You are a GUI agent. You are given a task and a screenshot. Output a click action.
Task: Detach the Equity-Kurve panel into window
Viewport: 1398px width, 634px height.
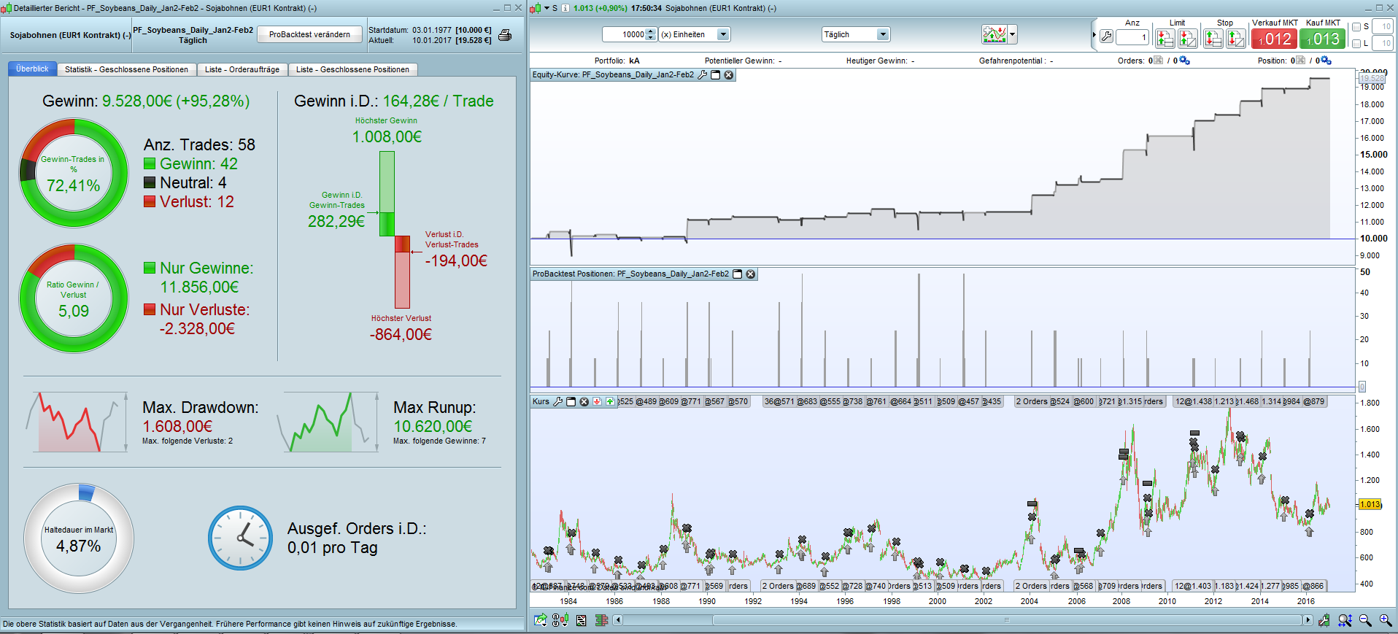(x=716, y=75)
